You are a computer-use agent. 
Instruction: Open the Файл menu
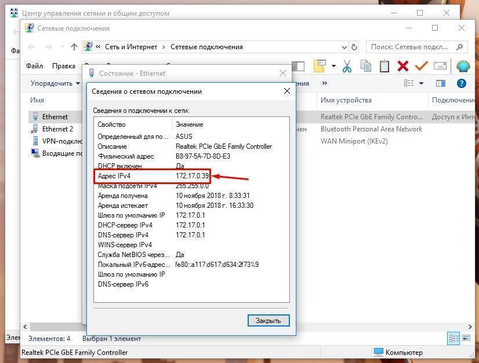[x=34, y=66]
